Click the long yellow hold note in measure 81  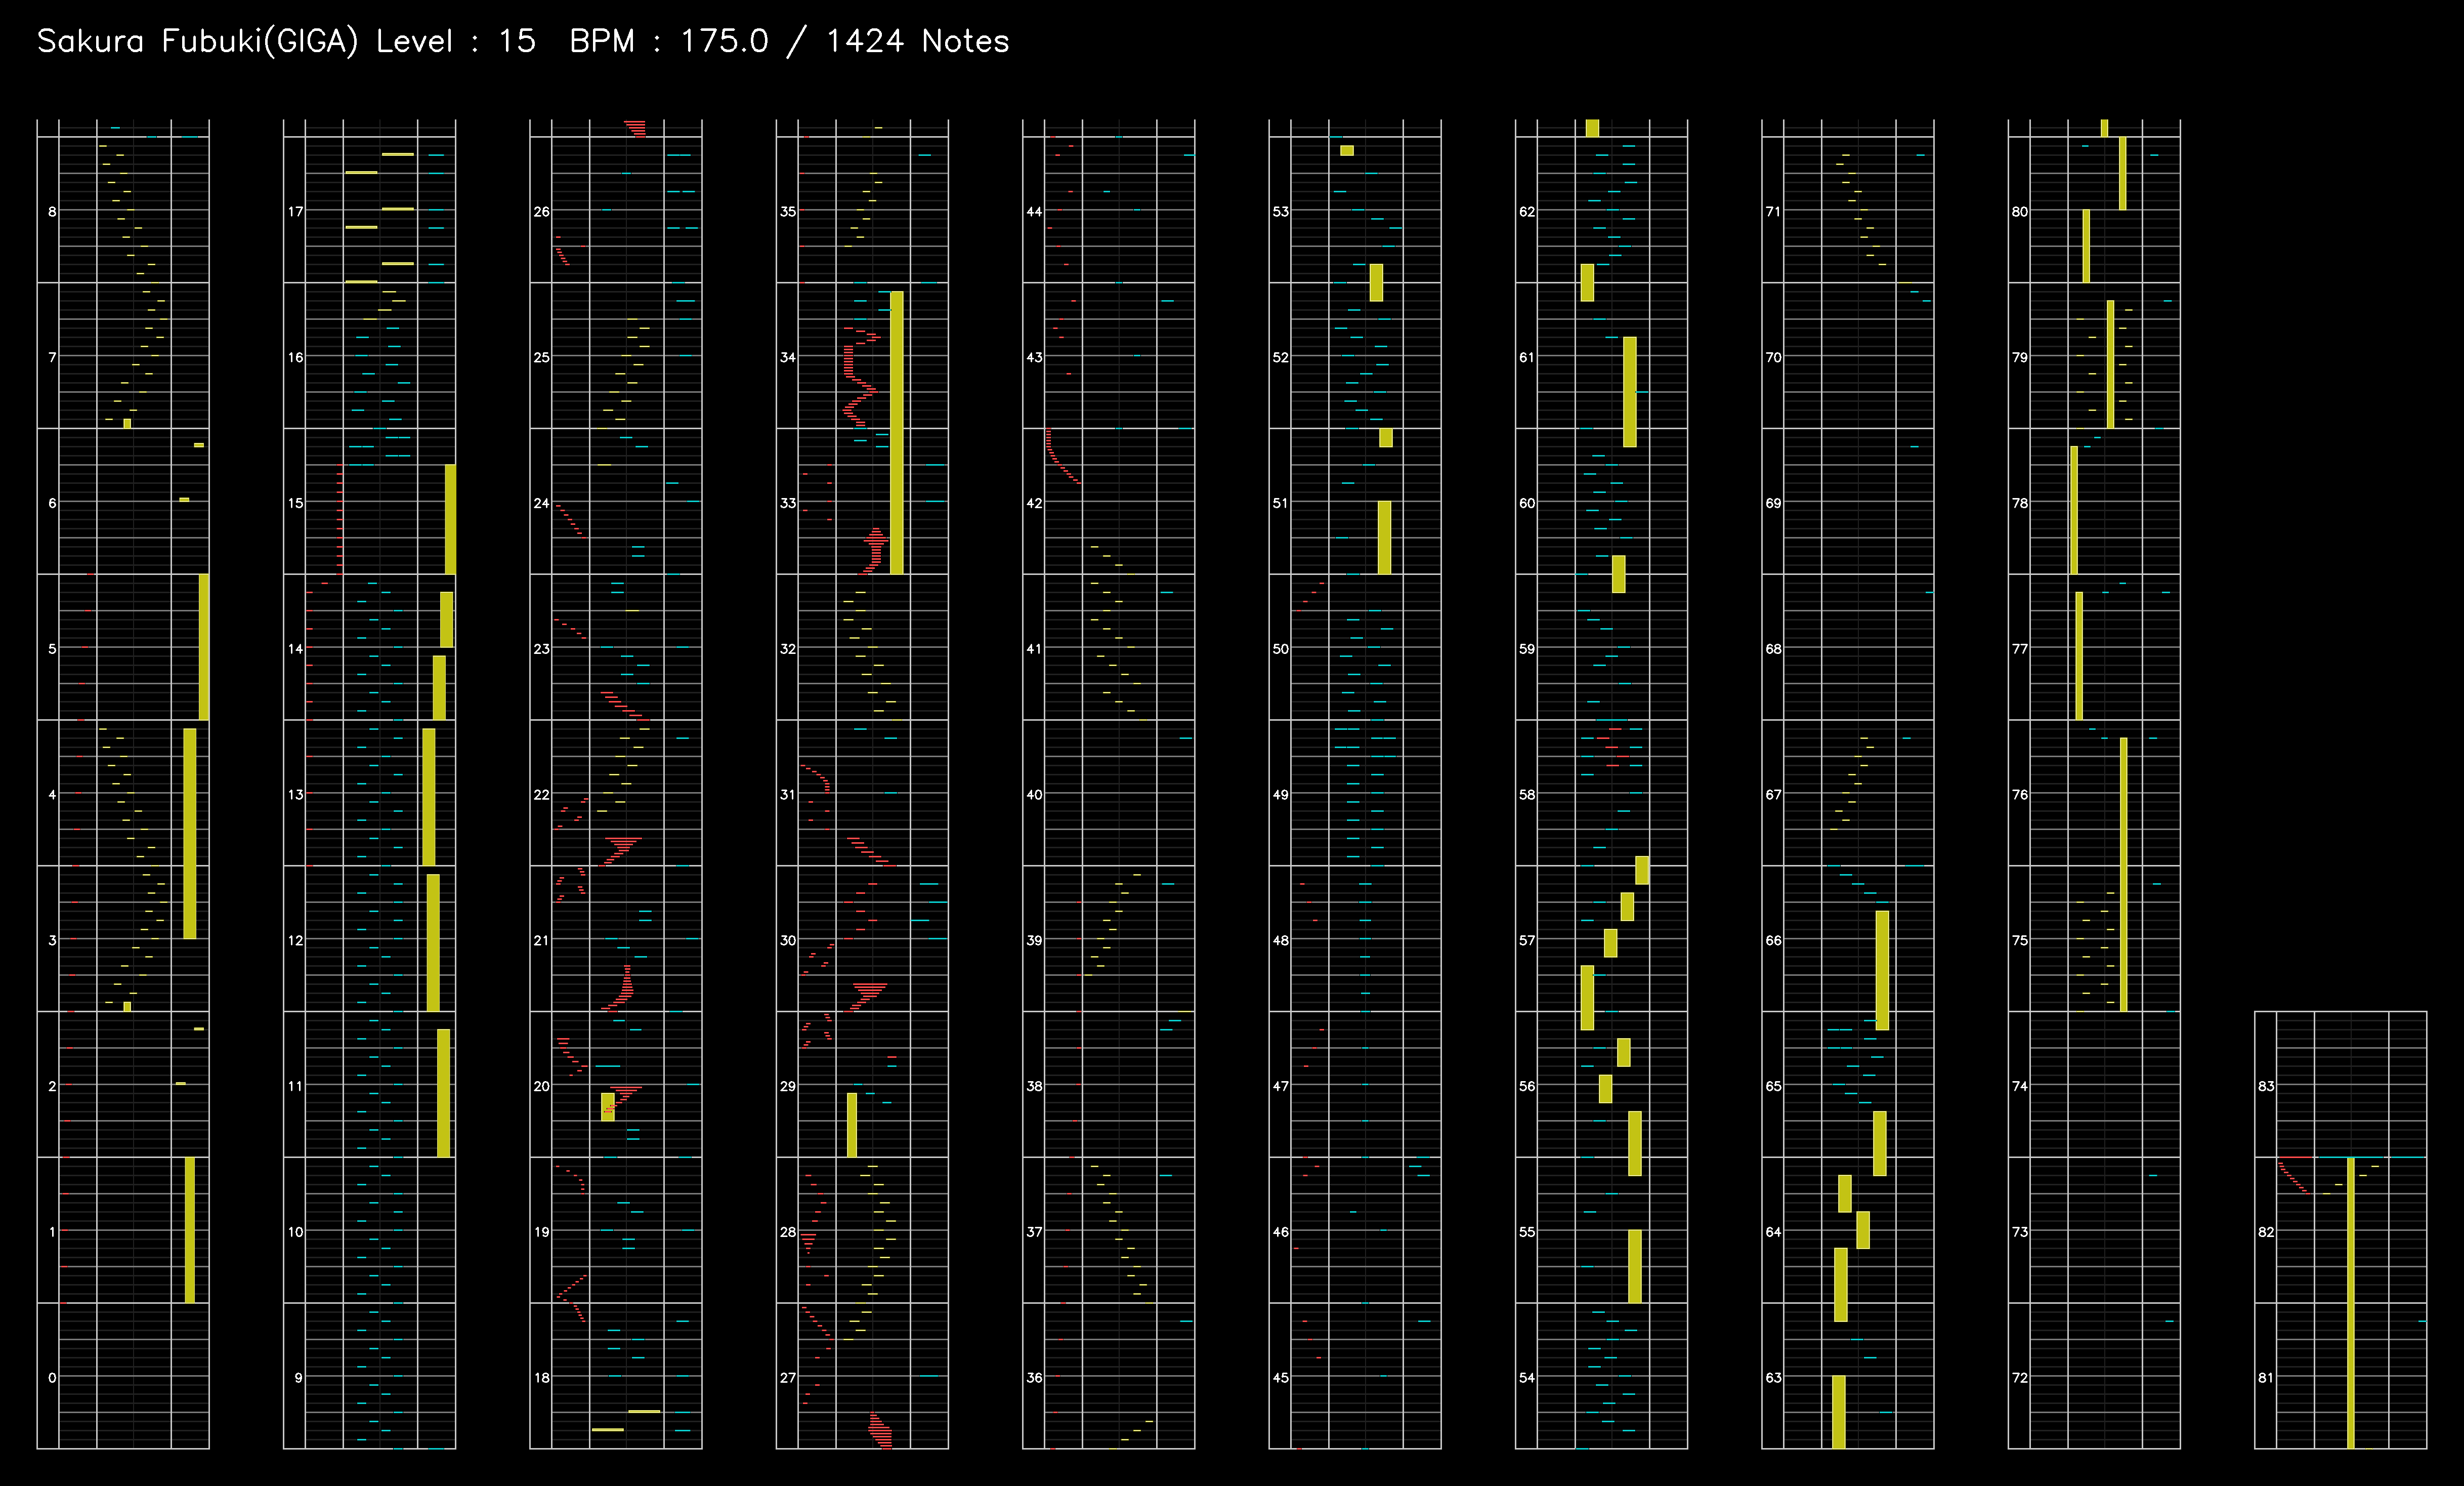pos(2351,1303)
